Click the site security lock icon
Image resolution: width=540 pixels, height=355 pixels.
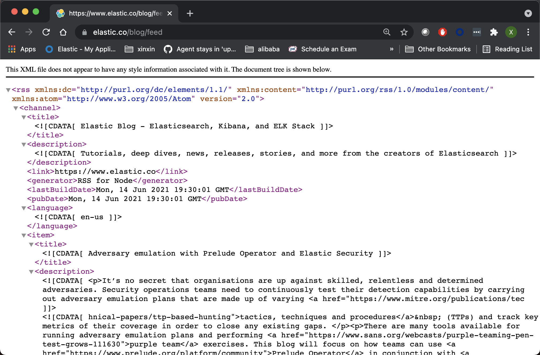(84, 32)
